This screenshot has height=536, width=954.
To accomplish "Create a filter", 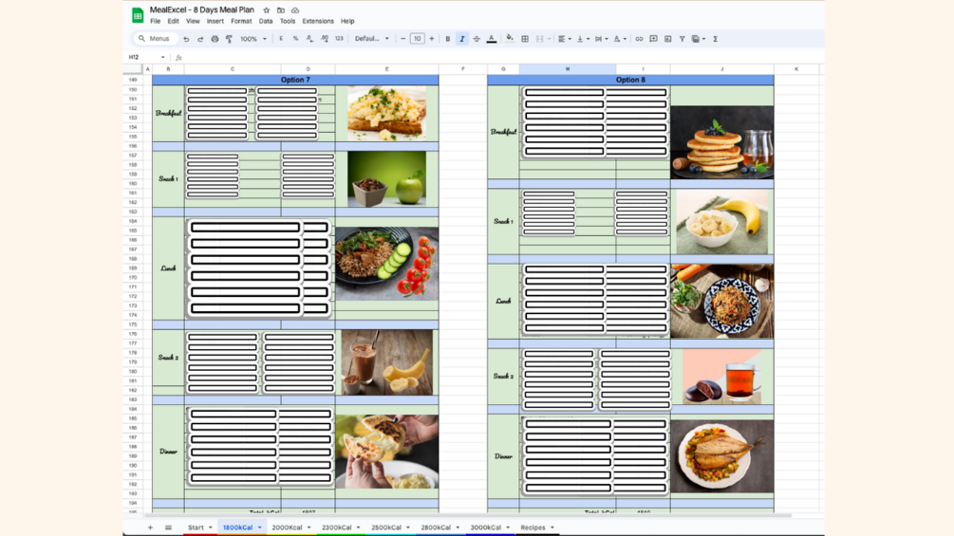I will click(682, 39).
